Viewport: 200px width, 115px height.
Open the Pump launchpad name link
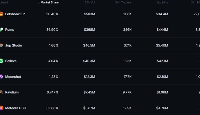point(10,30)
